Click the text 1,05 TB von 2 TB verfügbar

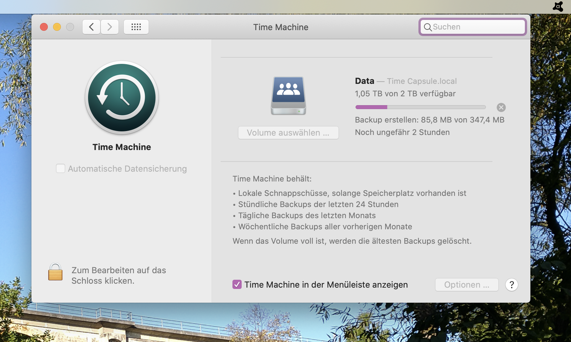pos(405,94)
